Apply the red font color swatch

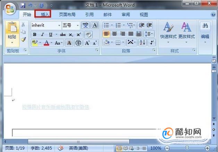coord(47,43)
